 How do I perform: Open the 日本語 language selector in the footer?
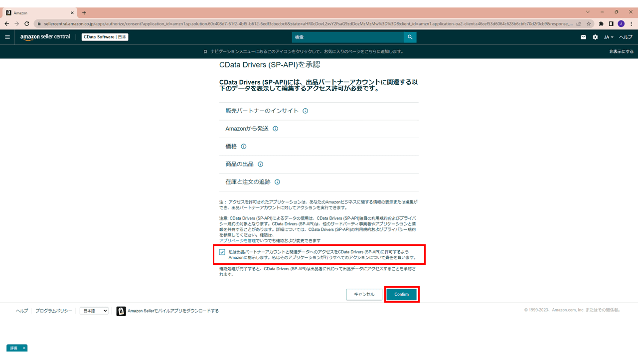94,311
